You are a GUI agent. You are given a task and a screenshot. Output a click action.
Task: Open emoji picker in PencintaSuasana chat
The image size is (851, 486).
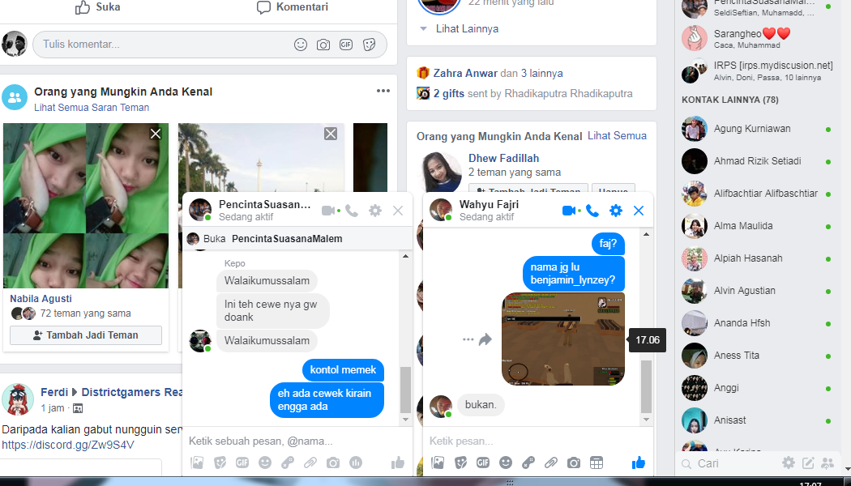coord(265,463)
